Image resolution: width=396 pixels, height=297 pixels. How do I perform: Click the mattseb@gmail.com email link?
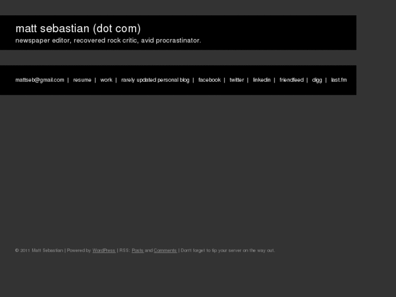coord(40,80)
